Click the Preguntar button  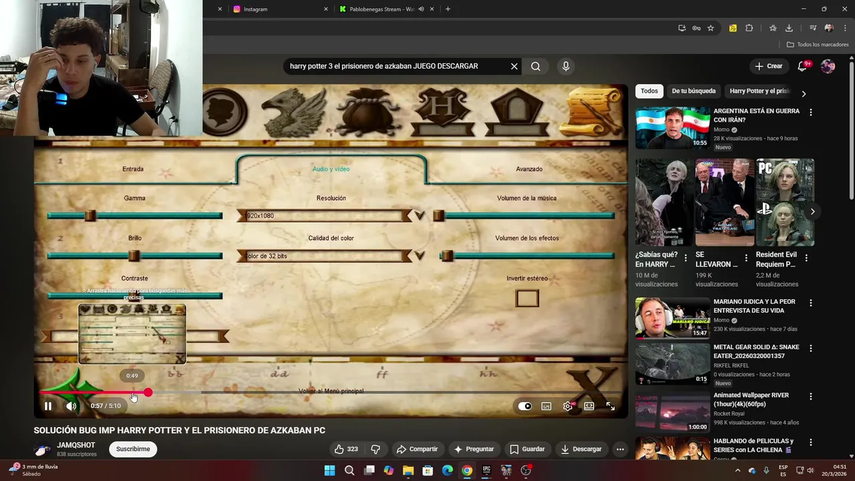[x=474, y=449]
